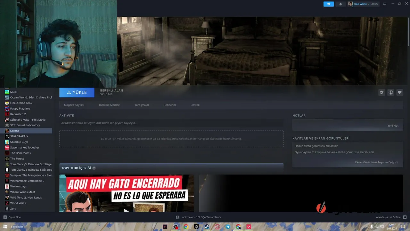Click the Redmatch 2 game icon
Screen dimensions: 410x231
click(7, 114)
